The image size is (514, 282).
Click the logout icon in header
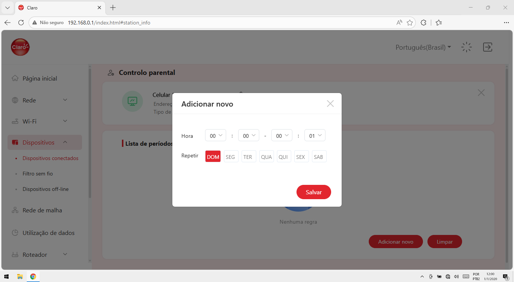pyautogui.click(x=488, y=47)
